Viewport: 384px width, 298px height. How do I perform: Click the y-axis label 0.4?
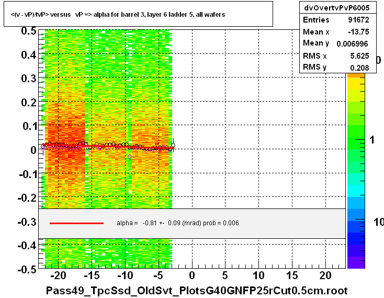point(29,55)
